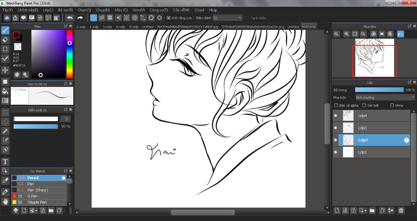
Task: Pop out the Màu color panel
Action: pos(66,26)
